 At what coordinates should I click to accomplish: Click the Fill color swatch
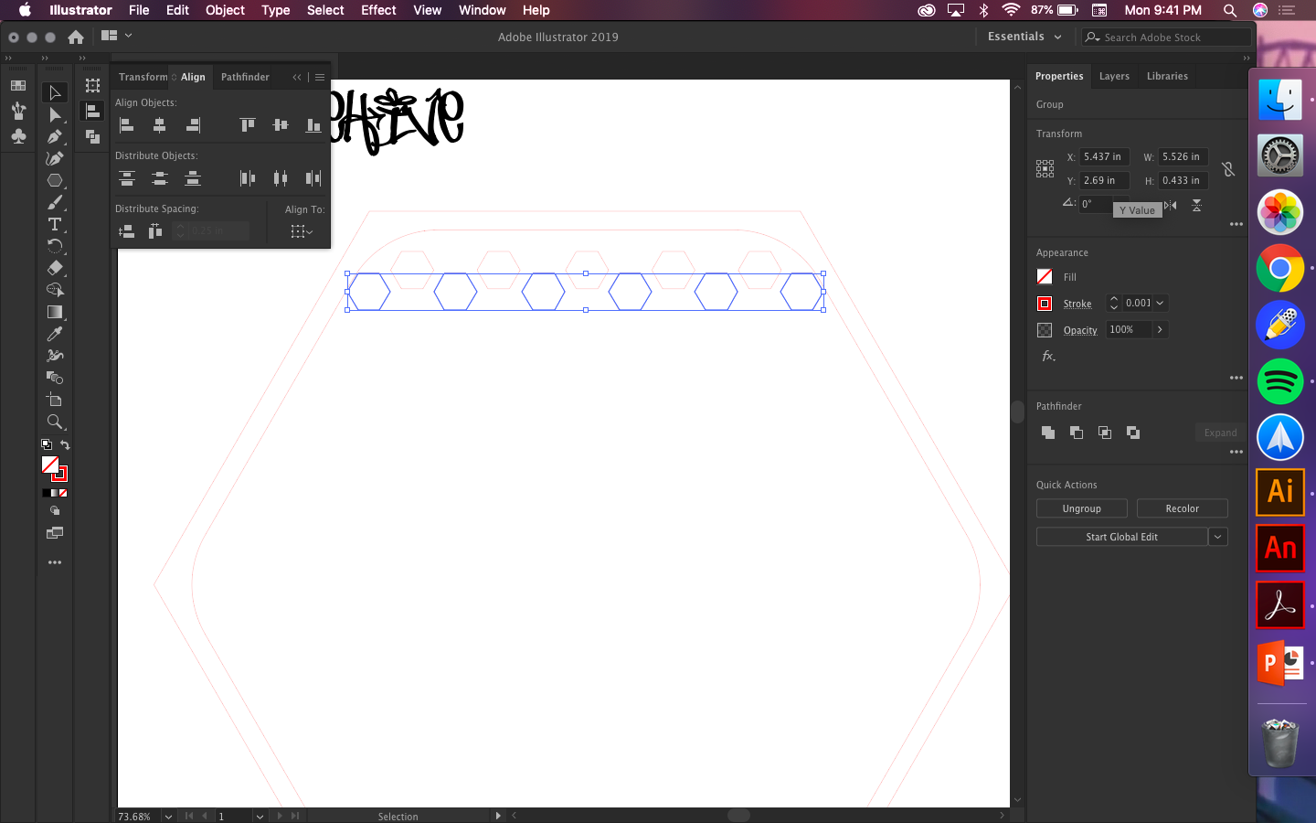click(x=1044, y=276)
